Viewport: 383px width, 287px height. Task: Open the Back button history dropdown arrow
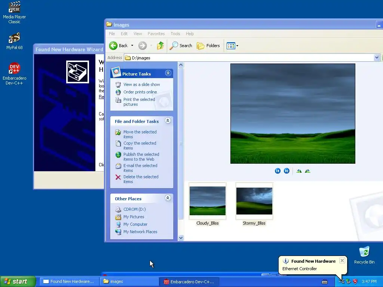coord(132,46)
